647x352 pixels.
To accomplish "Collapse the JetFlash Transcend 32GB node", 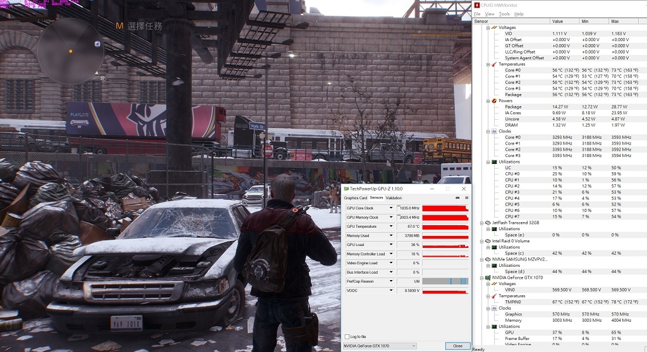I will [x=481, y=223].
